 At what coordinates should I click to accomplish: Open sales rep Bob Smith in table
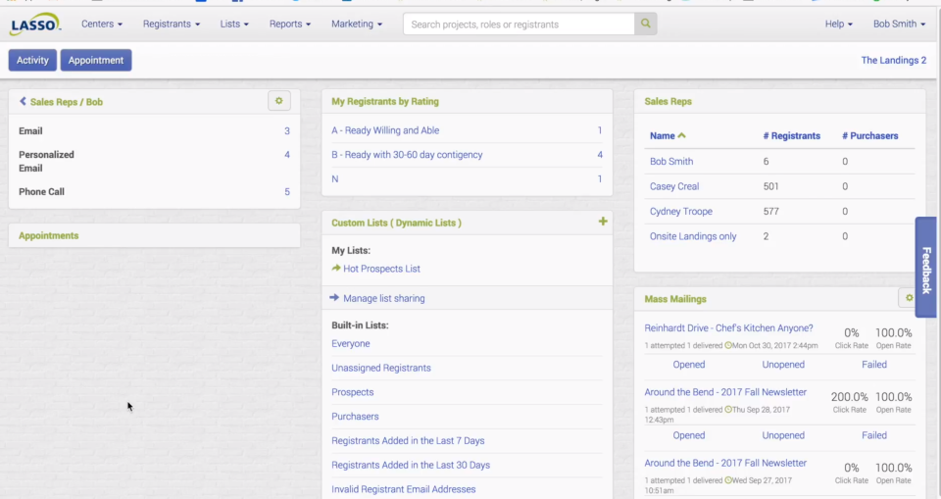point(671,162)
